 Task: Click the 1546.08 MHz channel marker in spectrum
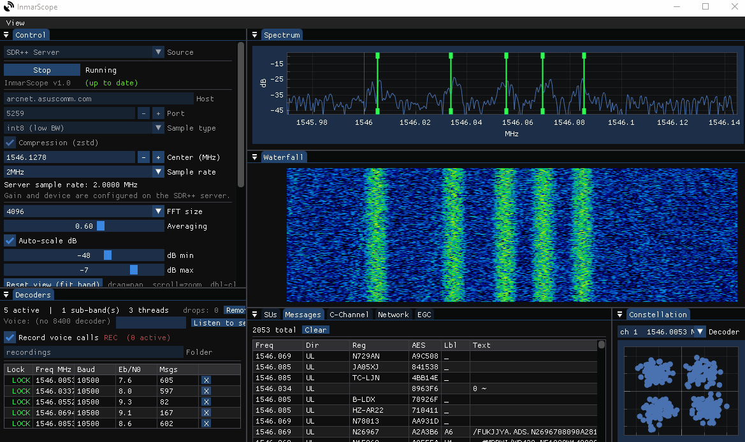tap(584, 83)
